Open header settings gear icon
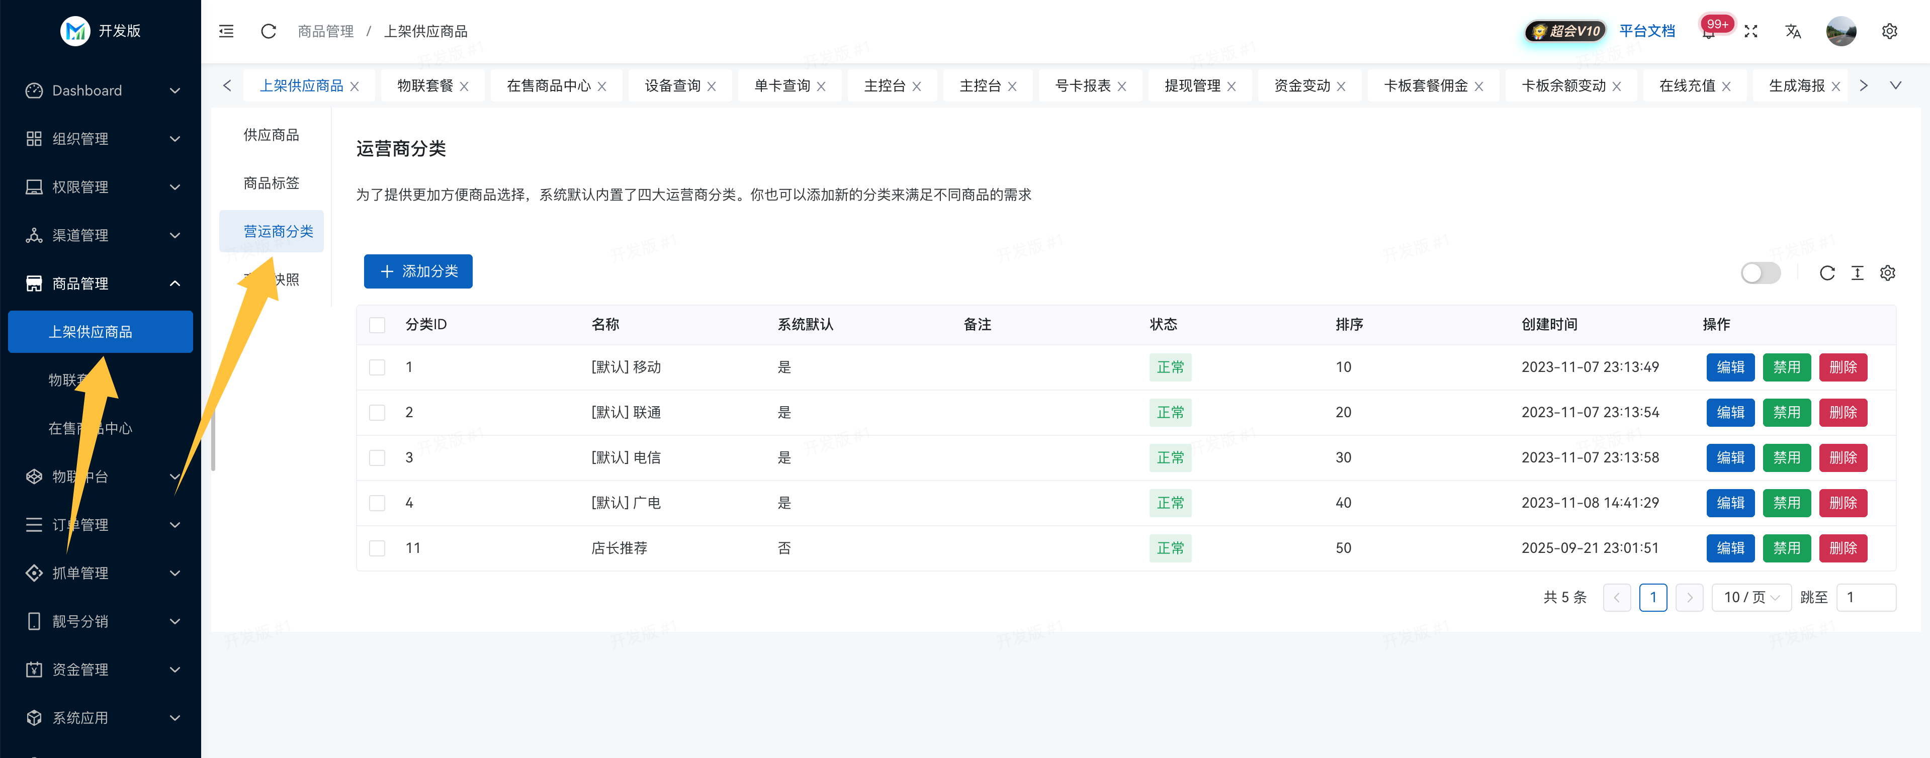Image resolution: width=1930 pixels, height=758 pixels. click(x=1889, y=31)
